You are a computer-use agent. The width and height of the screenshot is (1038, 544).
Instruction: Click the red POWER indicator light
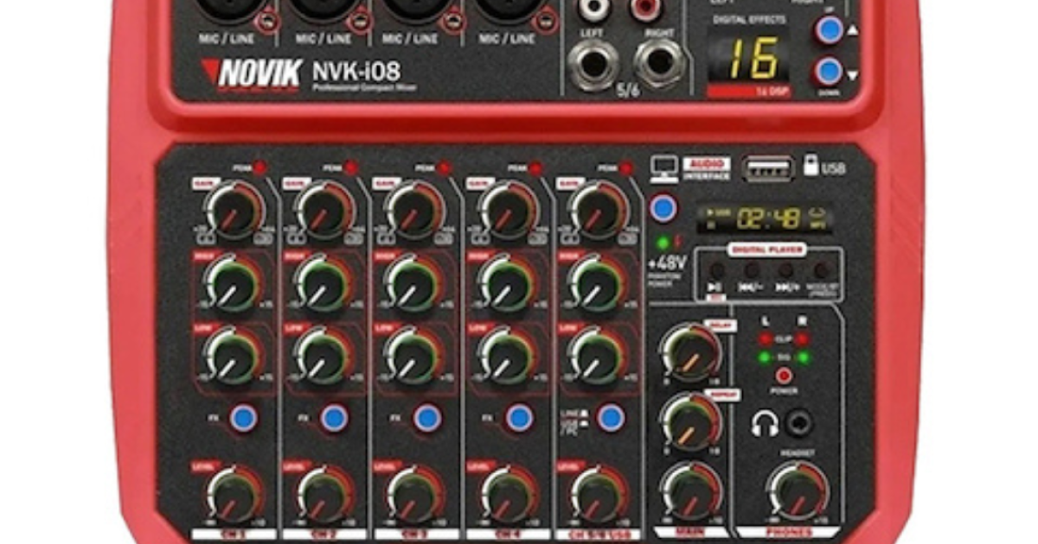click(x=785, y=375)
